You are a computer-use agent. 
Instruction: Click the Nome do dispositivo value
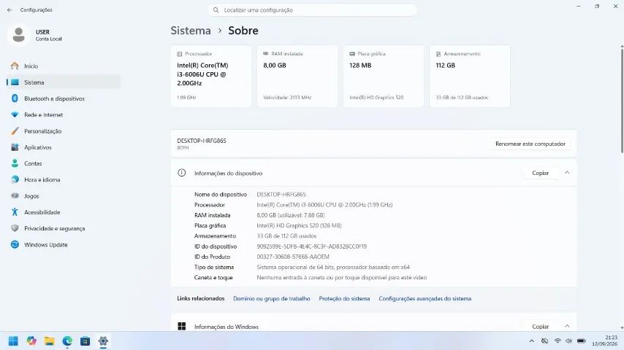[281, 194]
